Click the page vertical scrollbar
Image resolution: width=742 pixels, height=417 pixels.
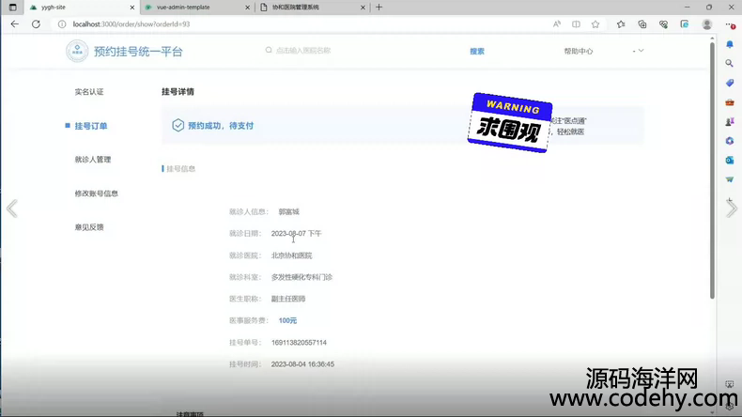712,170
